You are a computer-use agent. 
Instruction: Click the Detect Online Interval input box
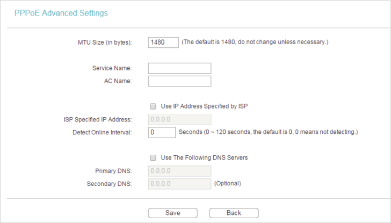click(162, 132)
